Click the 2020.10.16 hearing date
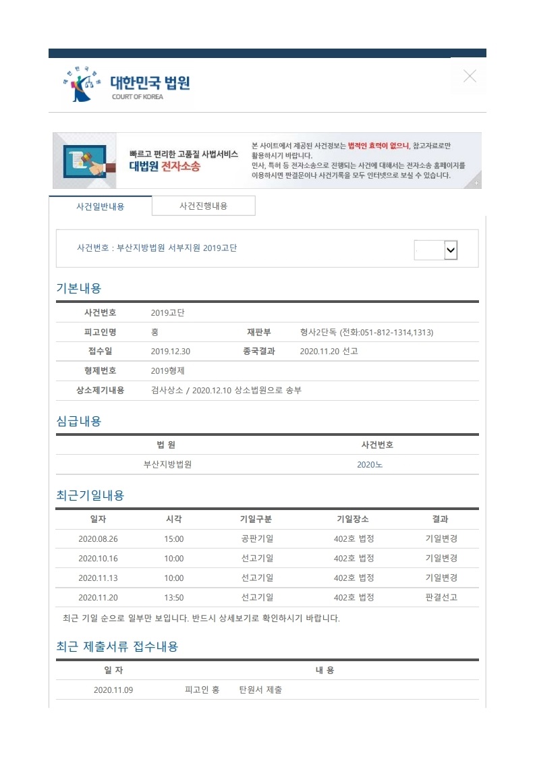 (98, 559)
